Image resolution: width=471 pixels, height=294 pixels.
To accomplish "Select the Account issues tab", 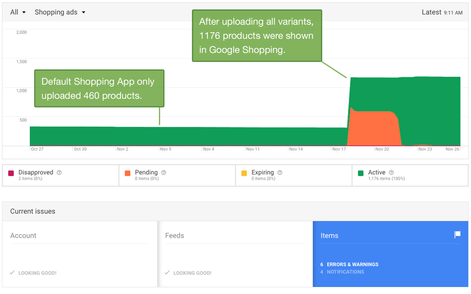I will pyautogui.click(x=23, y=236).
